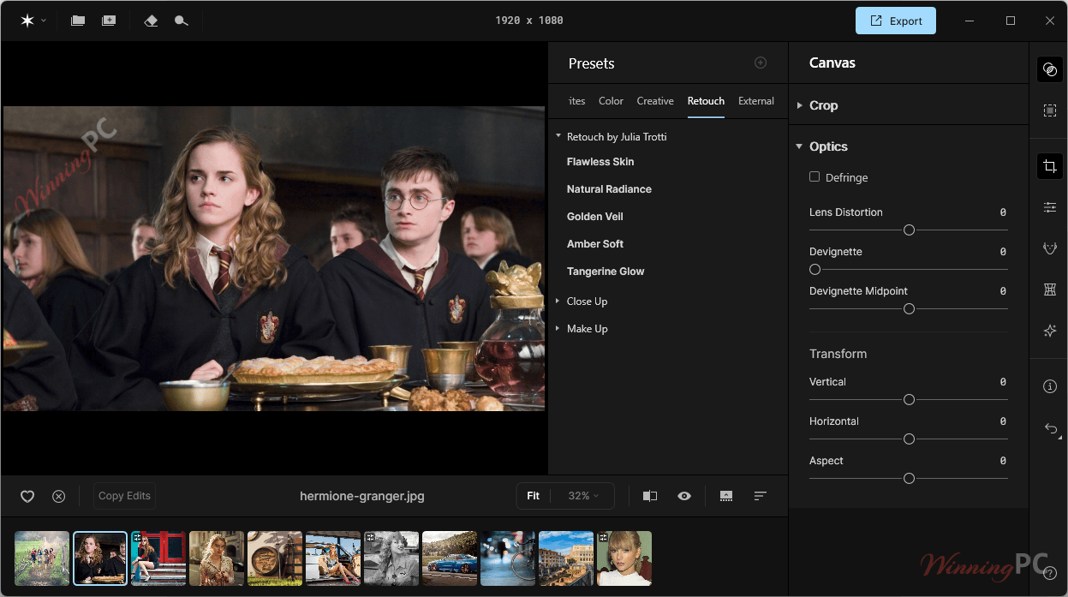Select the blue sports car thumbnail
1068x597 pixels.
(x=450, y=558)
